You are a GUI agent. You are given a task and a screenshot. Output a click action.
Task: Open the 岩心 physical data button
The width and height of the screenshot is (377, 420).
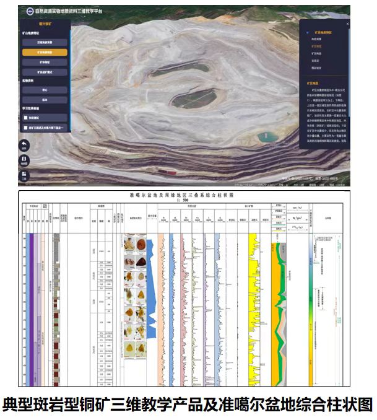[x=45, y=89]
